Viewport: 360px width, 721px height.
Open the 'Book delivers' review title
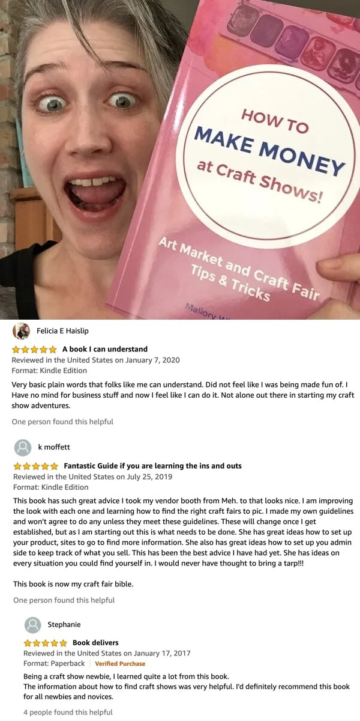click(x=96, y=643)
